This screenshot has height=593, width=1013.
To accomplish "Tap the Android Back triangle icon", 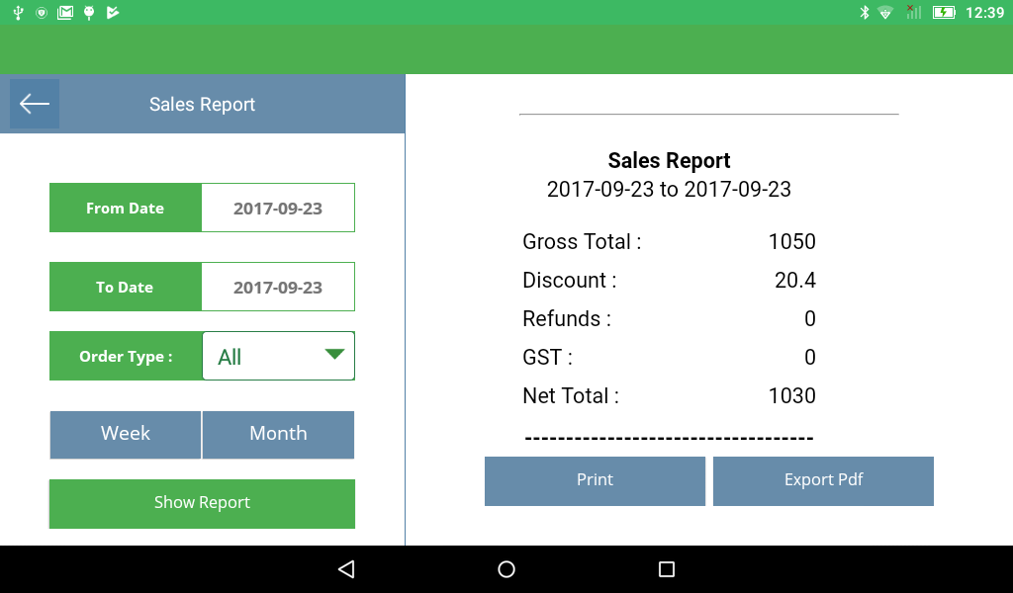I will [345, 569].
